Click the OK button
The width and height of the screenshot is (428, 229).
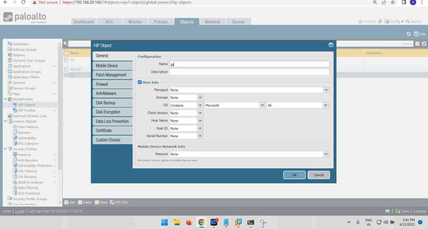294,175
